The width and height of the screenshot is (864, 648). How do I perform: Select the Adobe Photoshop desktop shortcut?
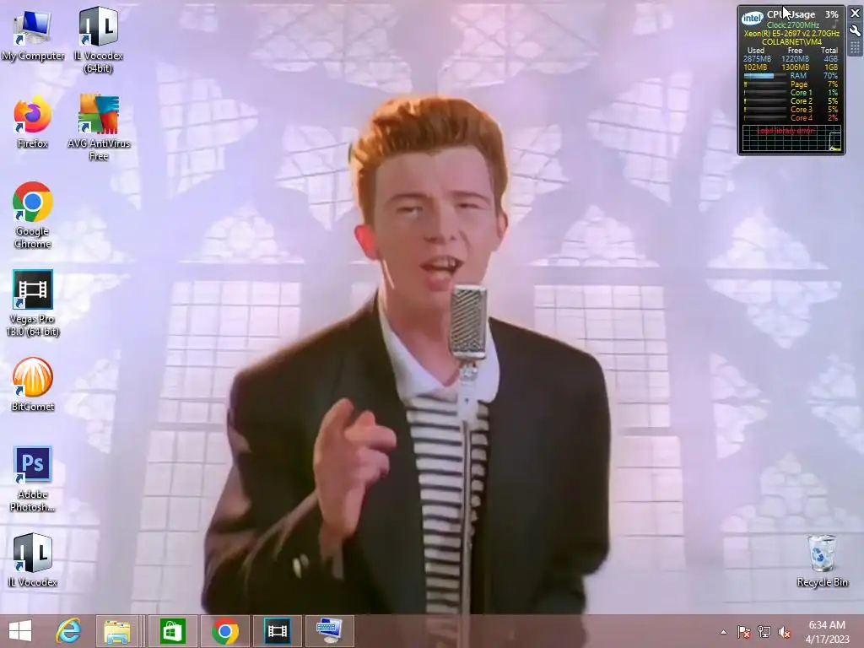point(33,479)
